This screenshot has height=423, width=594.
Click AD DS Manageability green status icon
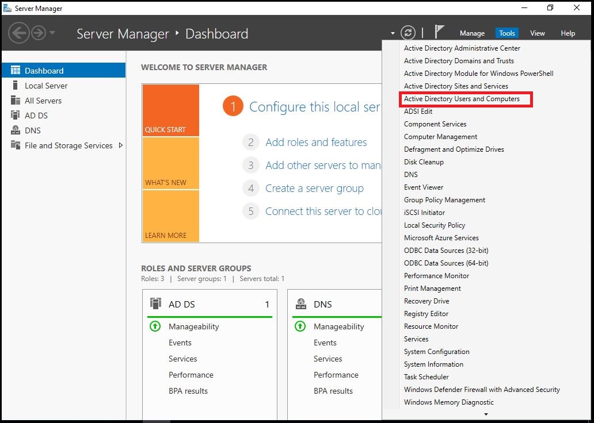point(155,326)
